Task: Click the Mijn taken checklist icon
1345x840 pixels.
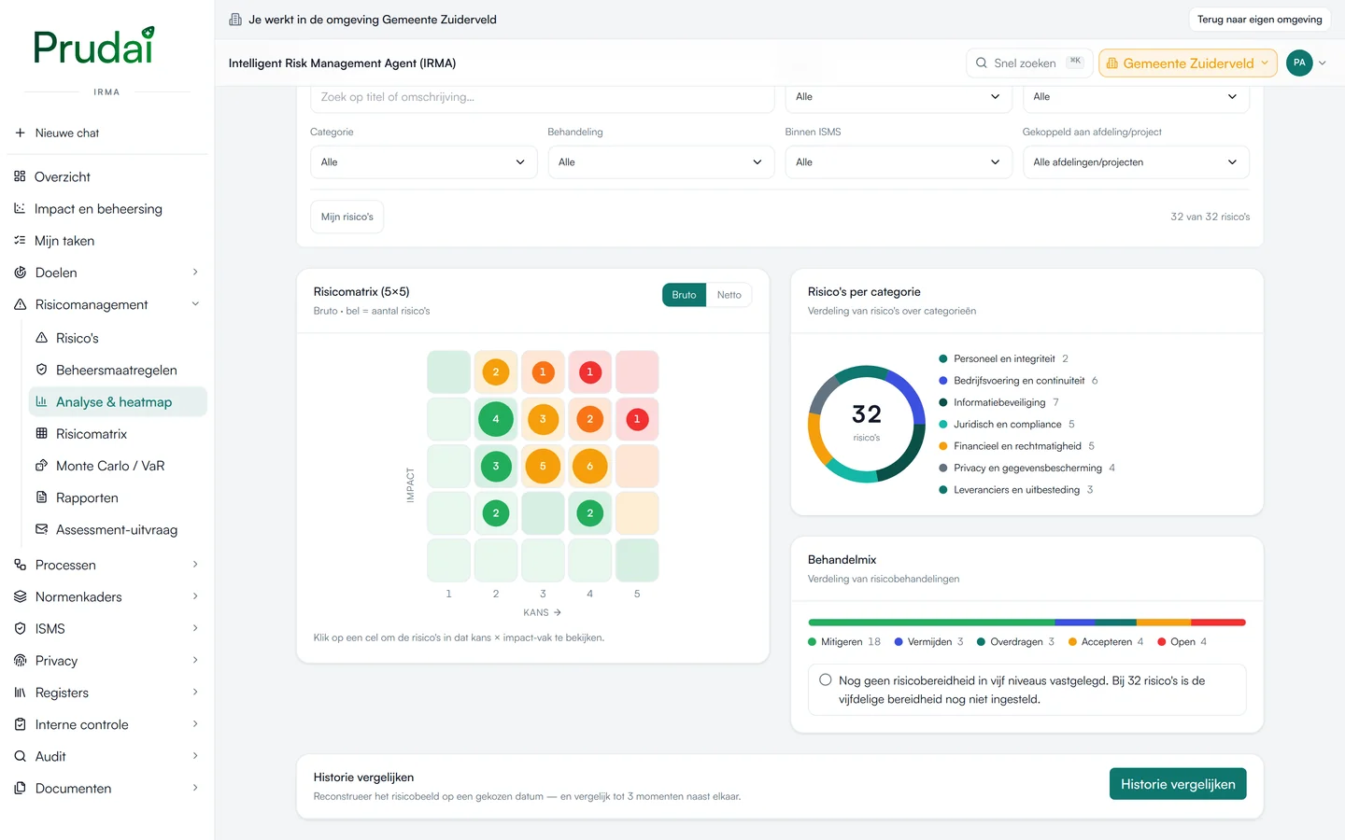Action: point(20,240)
